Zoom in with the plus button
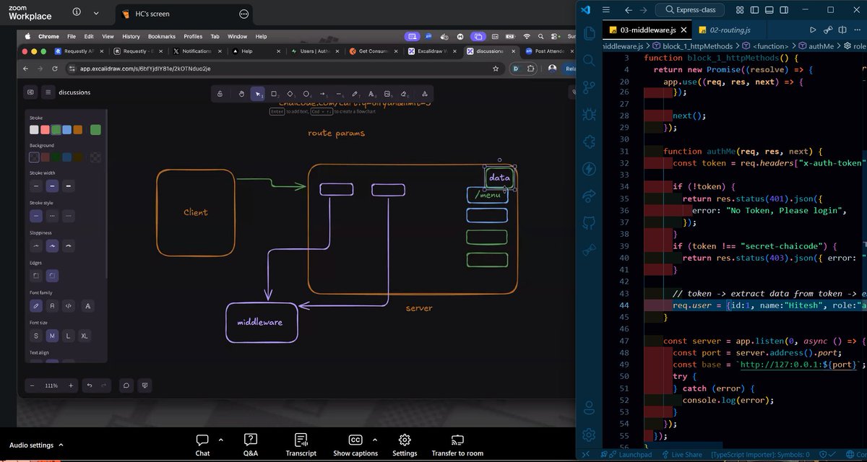 click(x=71, y=385)
